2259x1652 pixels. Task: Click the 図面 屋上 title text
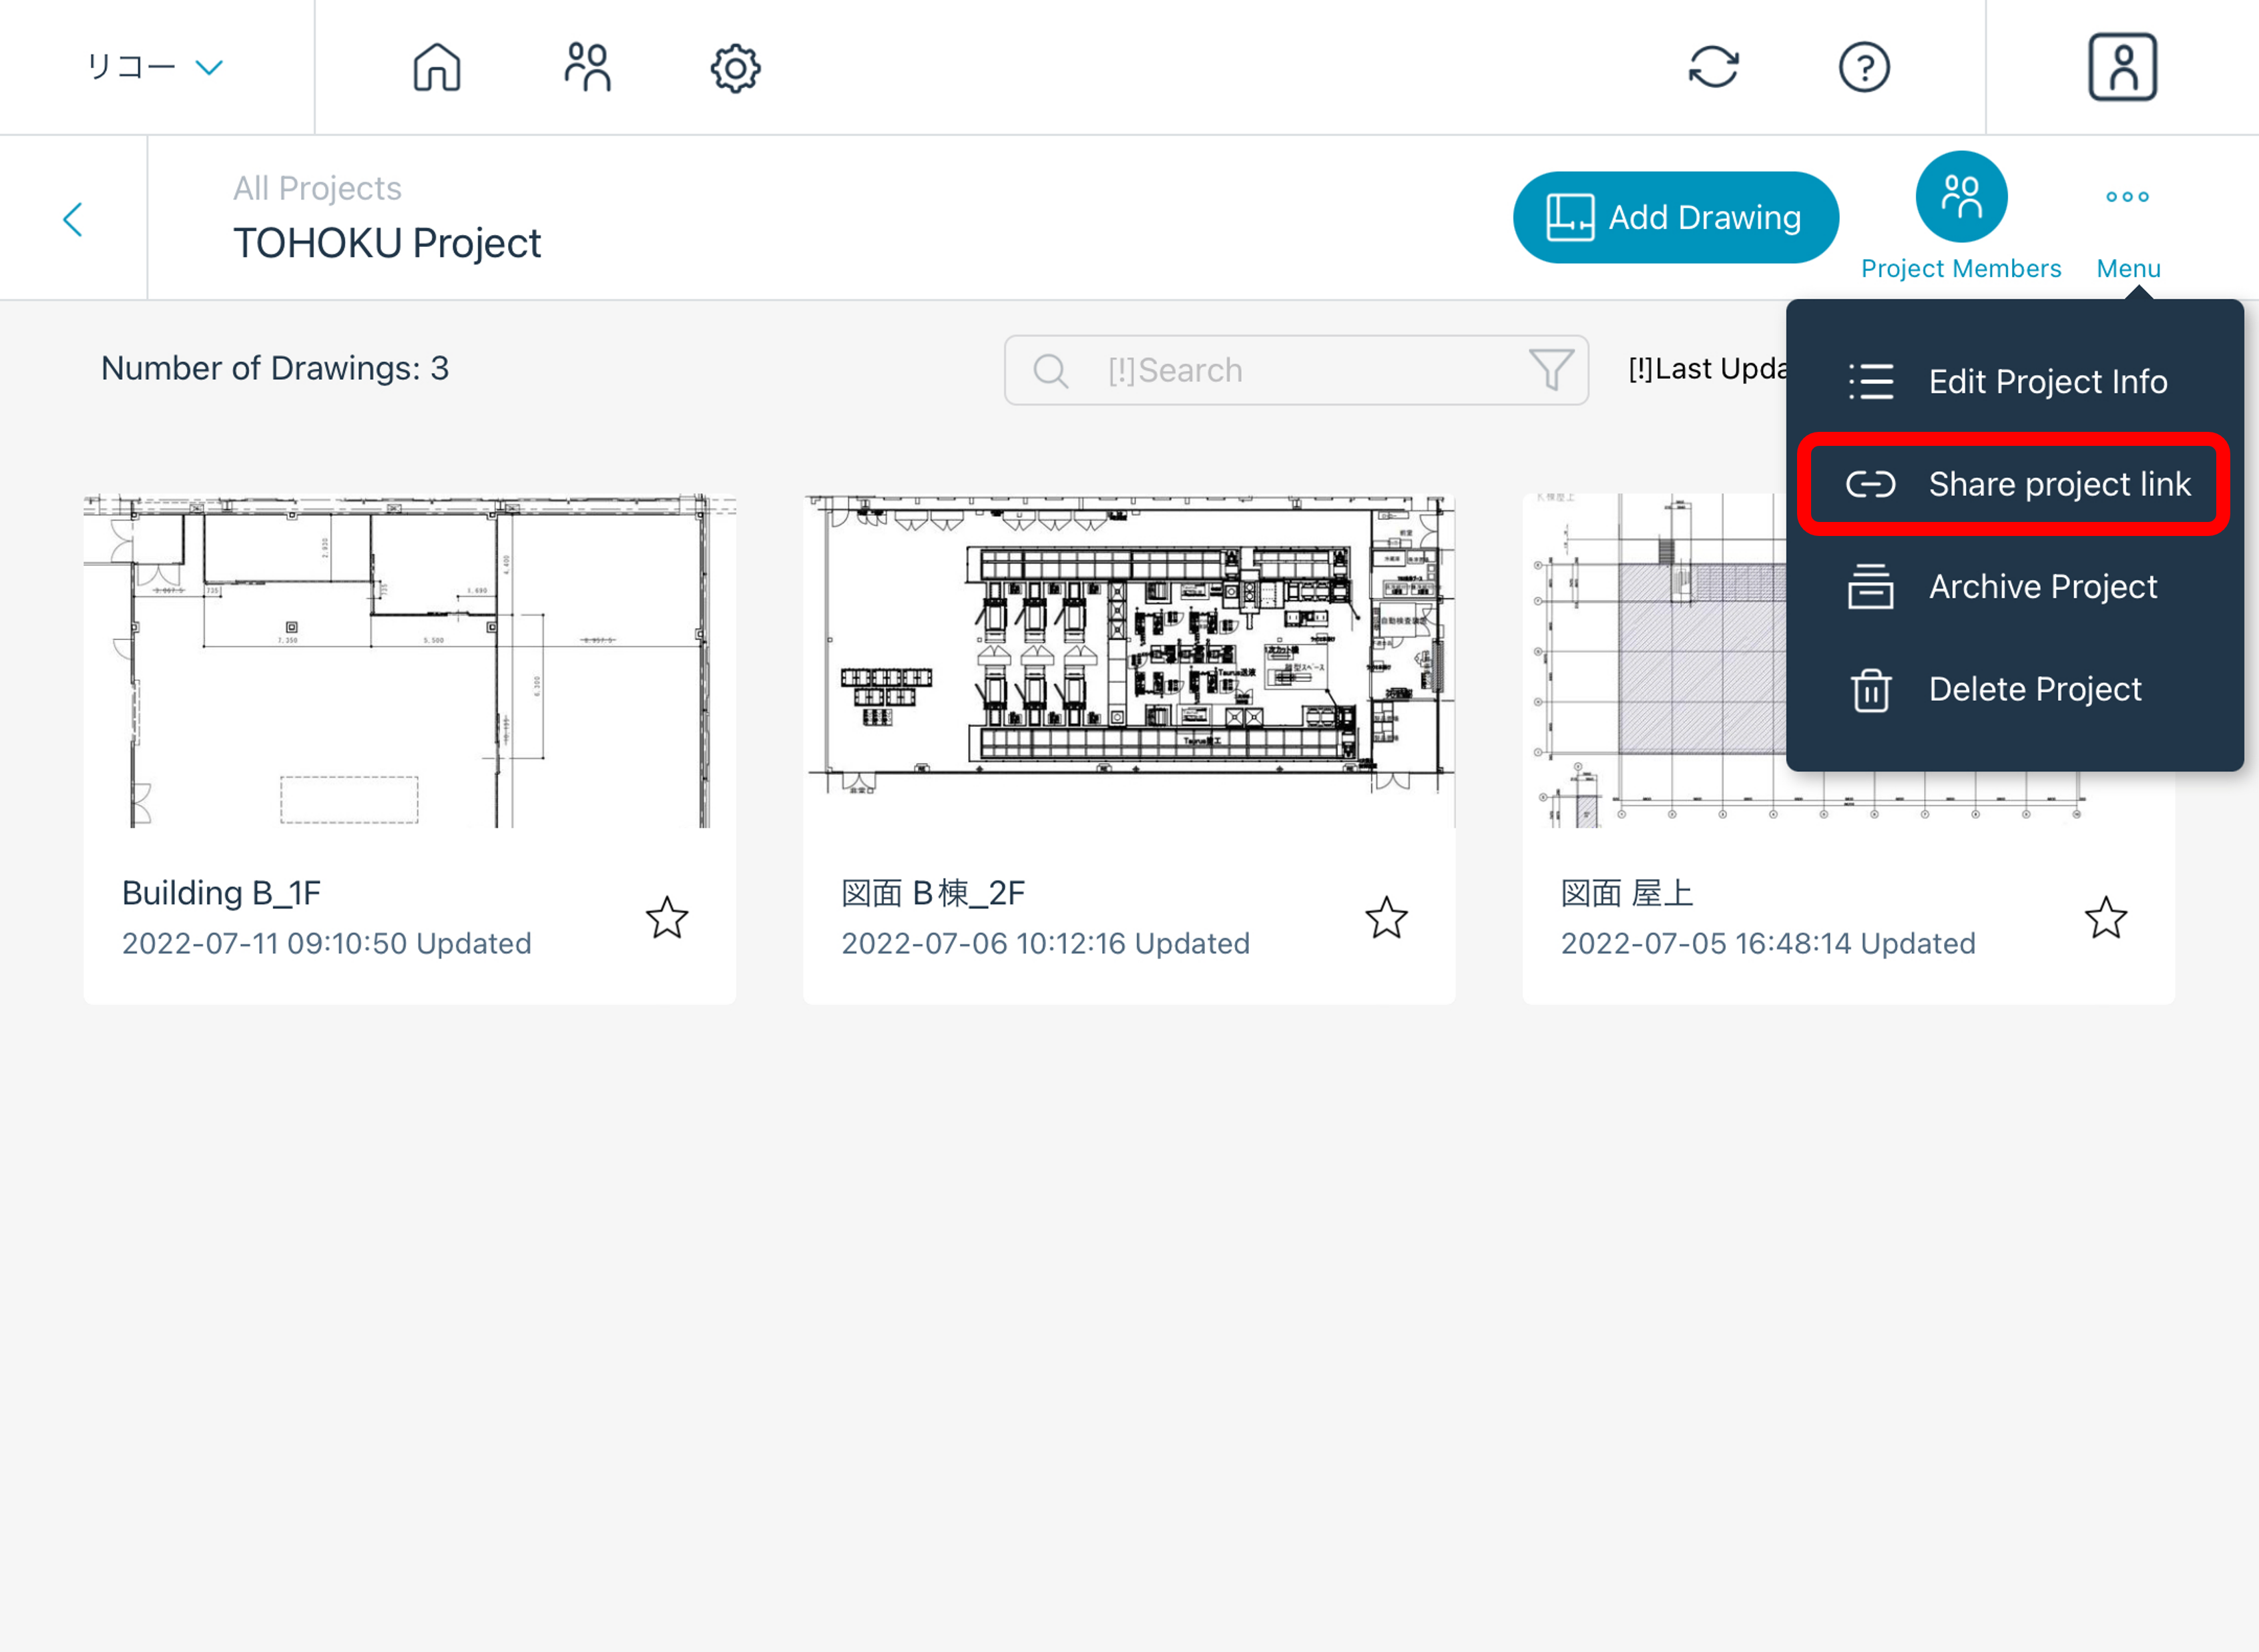pyautogui.click(x=1627, y=892)
